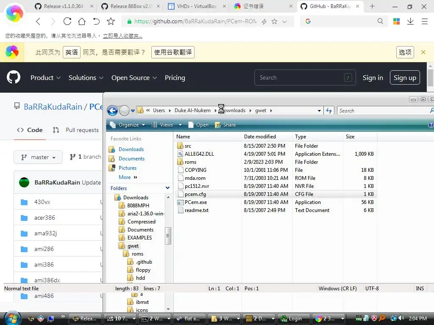Image resolution: width=434 pixels, height=325 pixels.
Task: Bookmark page with toolbar star icon
Action: click(111, 21)
